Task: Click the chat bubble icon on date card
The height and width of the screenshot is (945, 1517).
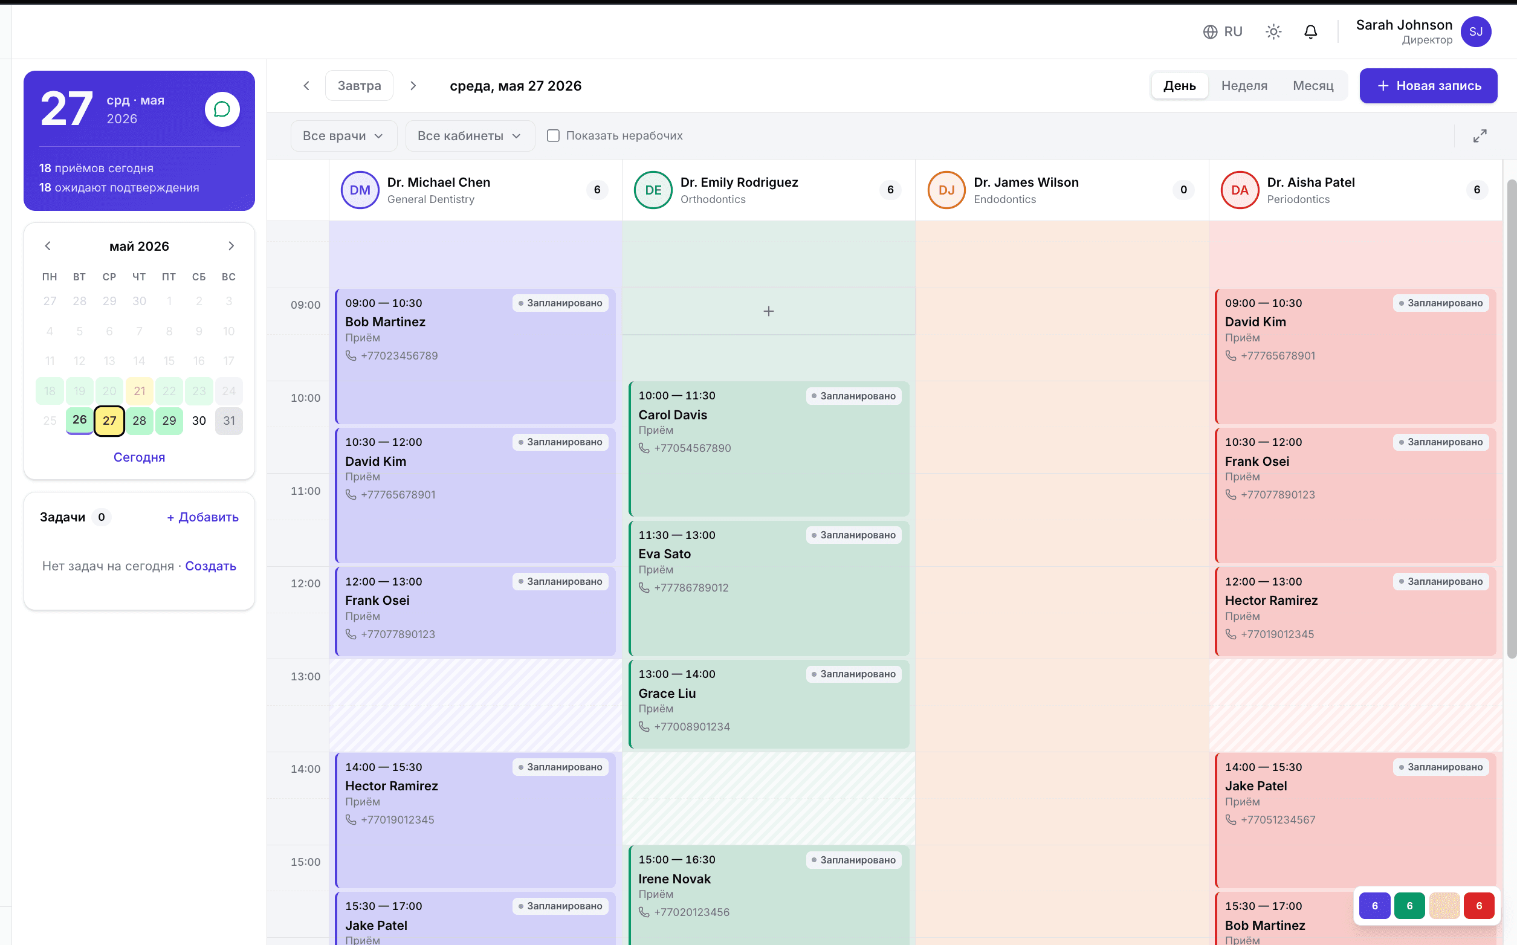Action: coord(222,109)
